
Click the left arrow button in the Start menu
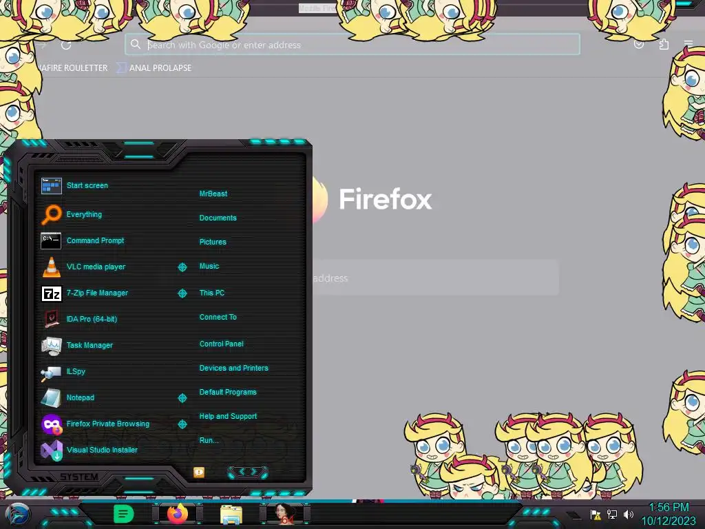242,471
